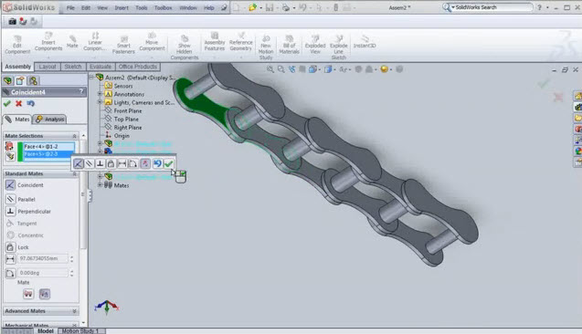
Task: Switch to Sketch tab
Action: click(73, 67)
